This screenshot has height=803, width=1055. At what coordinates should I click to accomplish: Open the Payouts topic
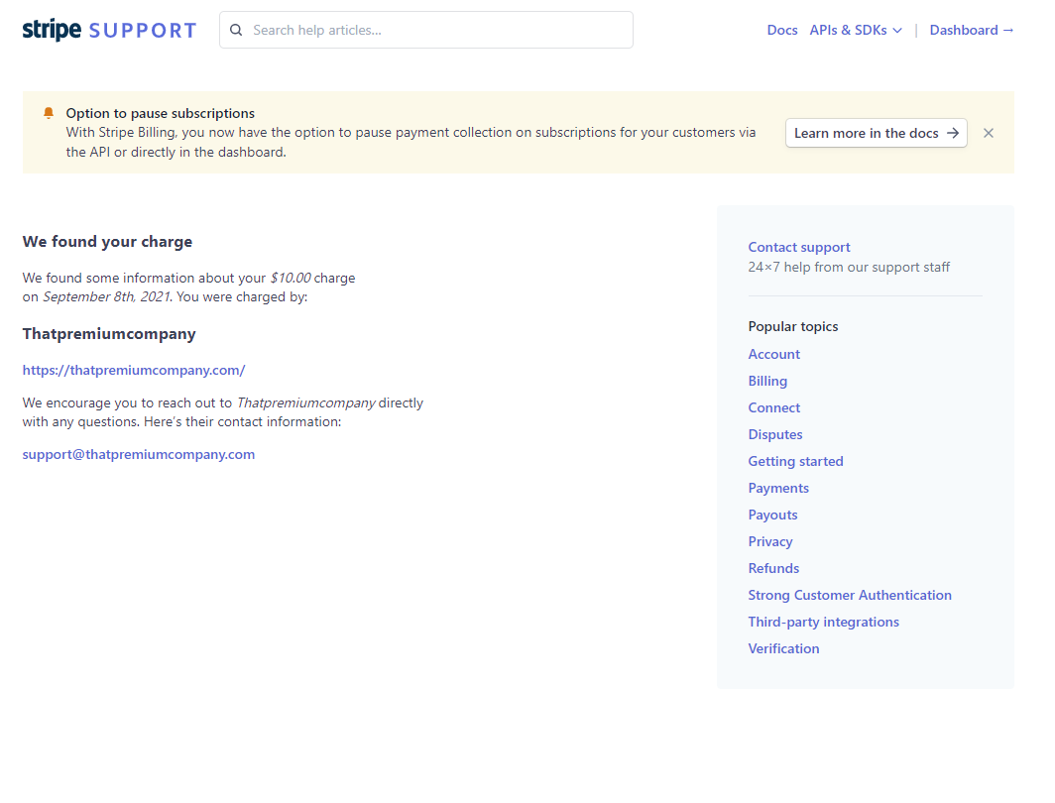772,516
